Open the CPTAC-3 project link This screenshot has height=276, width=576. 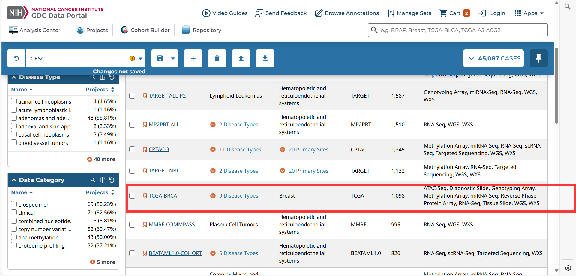click(159, 149)
